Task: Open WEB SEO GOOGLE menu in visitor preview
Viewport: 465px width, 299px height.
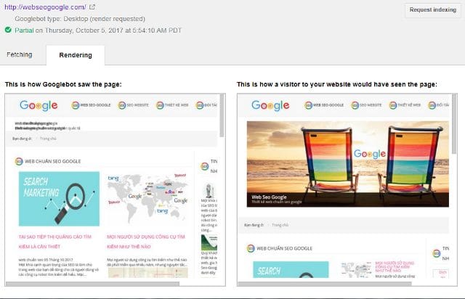Action: [x=324, y=105]
